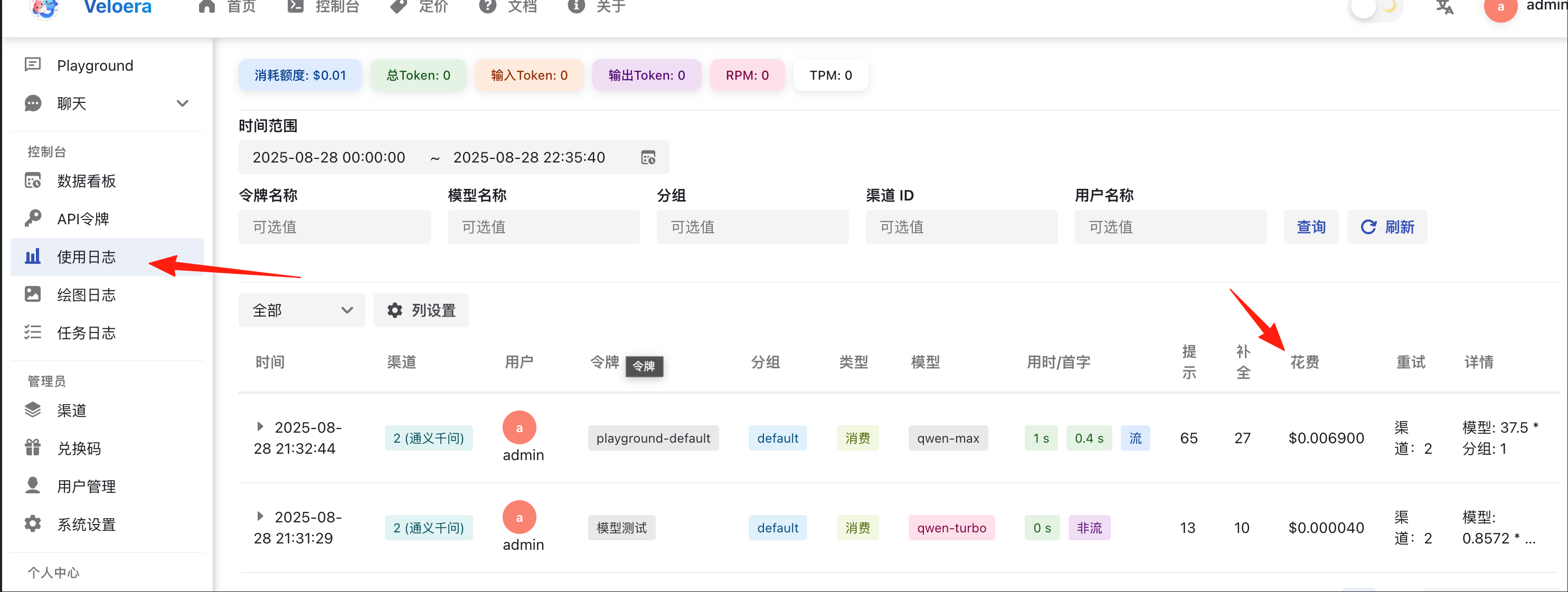Open the 文档 nav item
This screenshot has width=1568, height=592.
(508, 7)
